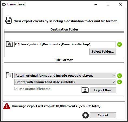Click the green checkmark next to destination path
Screen dimensions: 128x122
(x=119, y=44)
